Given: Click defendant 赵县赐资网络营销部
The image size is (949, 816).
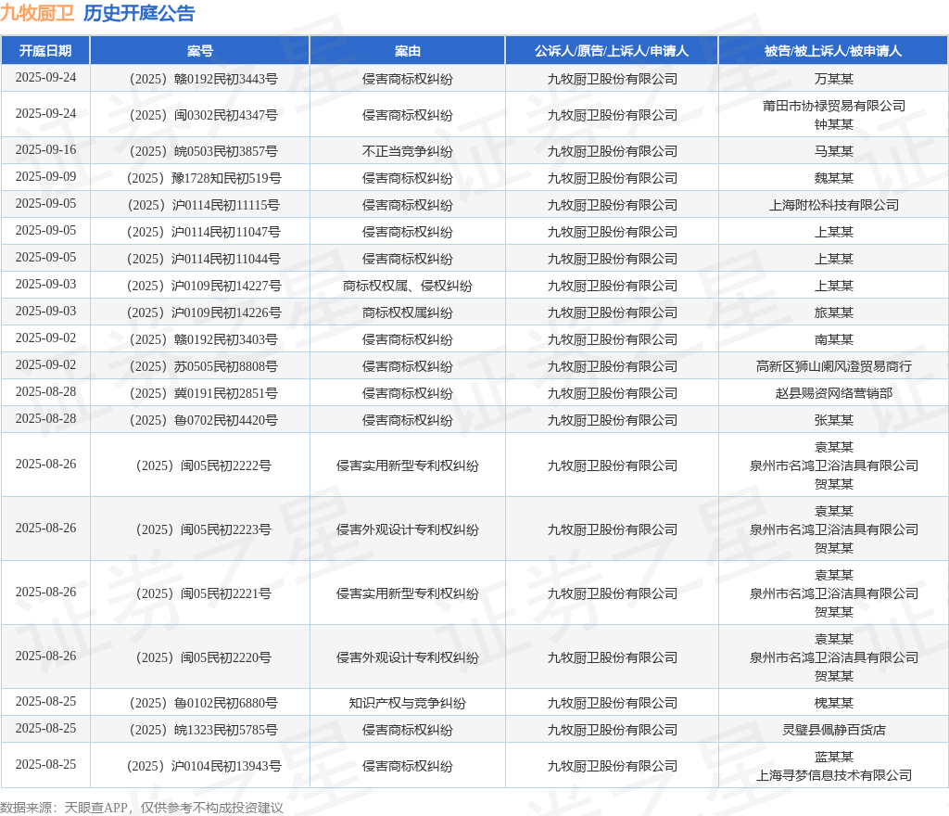Looking at the screenshot, I should pyautogui.click(x=833, y=393).
